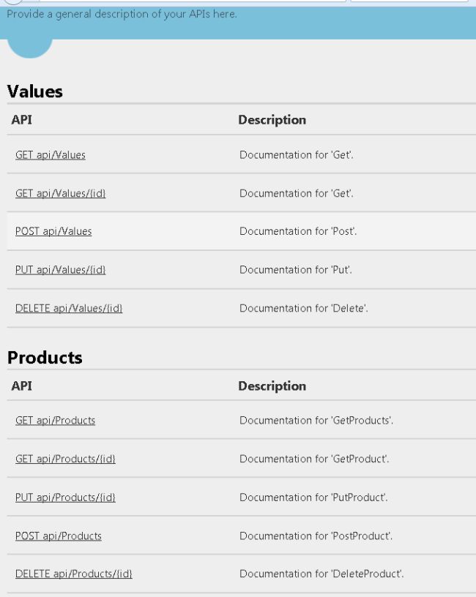This screenshot has width=476, height=597.
Task: Click the "Documentation for 'PostProduct'" description
Action: click(316, 536)
